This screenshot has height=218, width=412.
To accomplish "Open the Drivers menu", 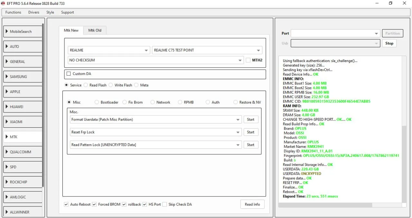I will pyautogui.click(x=34, y=12).
